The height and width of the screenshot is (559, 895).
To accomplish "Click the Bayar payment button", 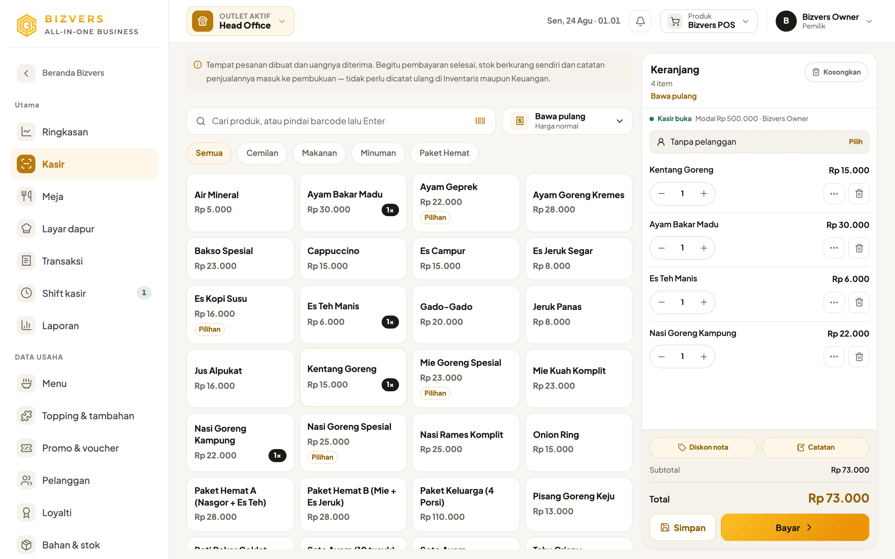I will [x=795, y=528].
